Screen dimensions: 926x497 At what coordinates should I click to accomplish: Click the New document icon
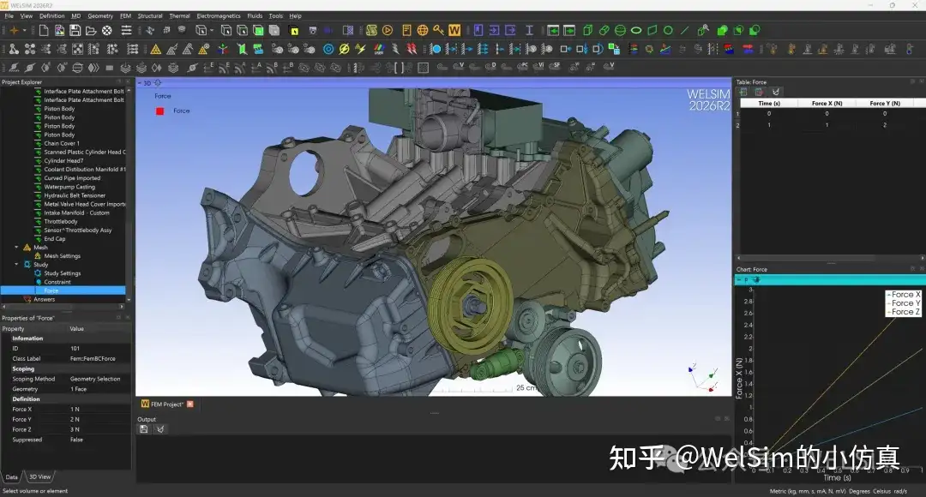point(44,30)
